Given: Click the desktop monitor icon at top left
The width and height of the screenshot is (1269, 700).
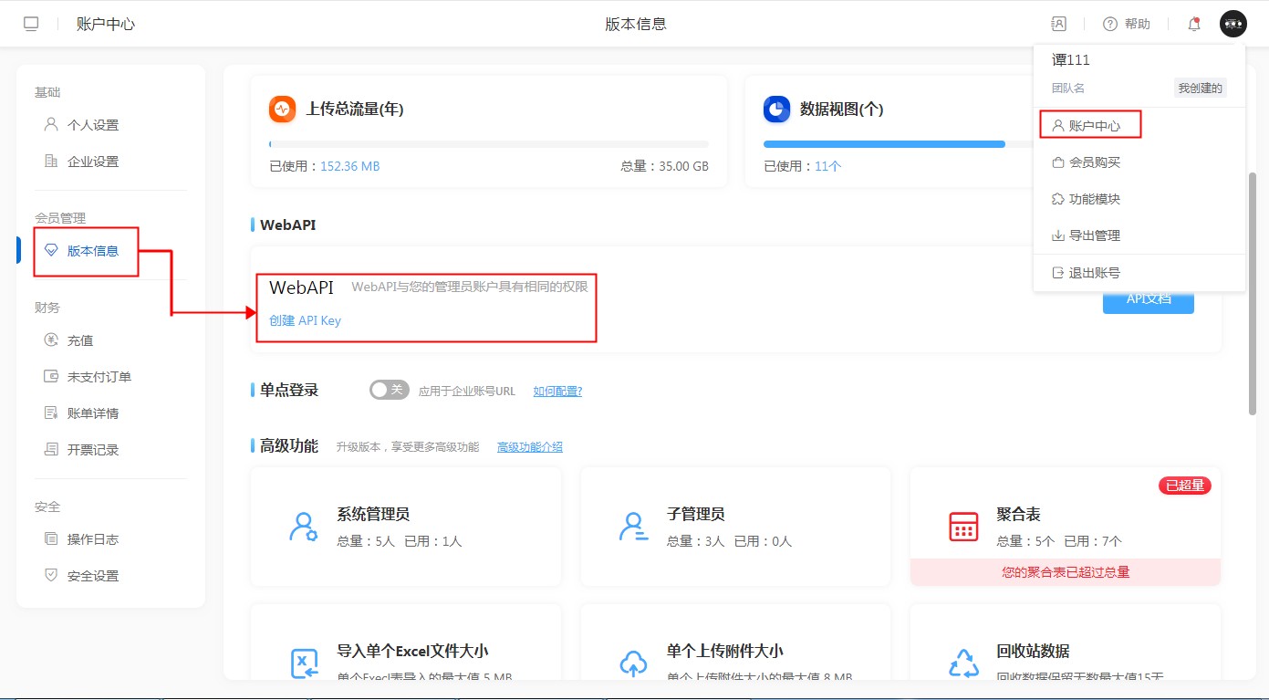Looking at the screenshot, I should tap(31, 25).
